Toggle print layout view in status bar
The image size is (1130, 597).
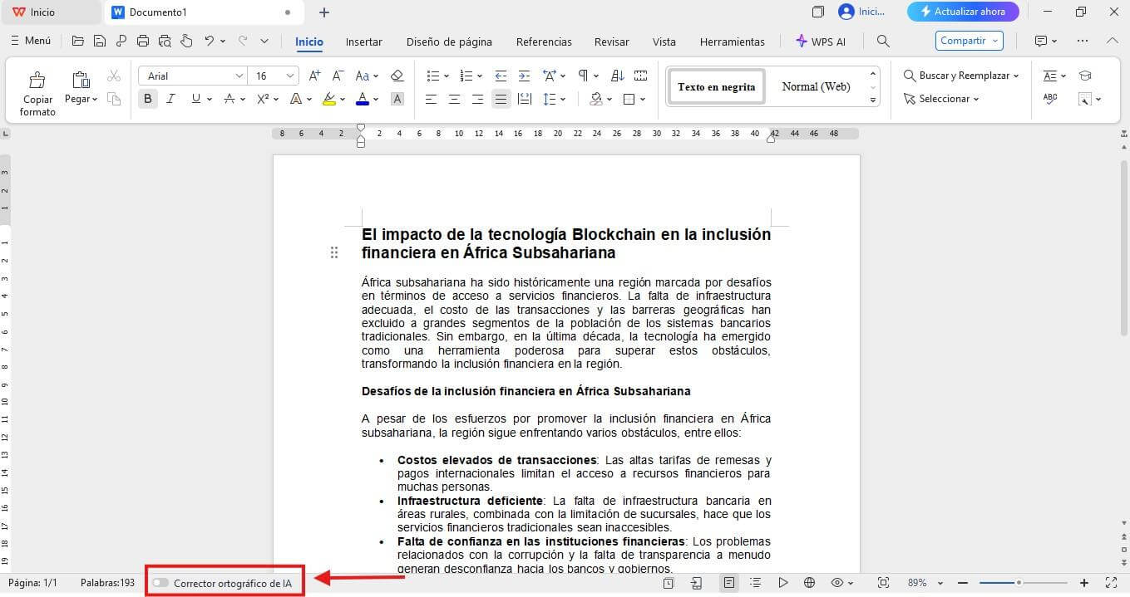729,583
